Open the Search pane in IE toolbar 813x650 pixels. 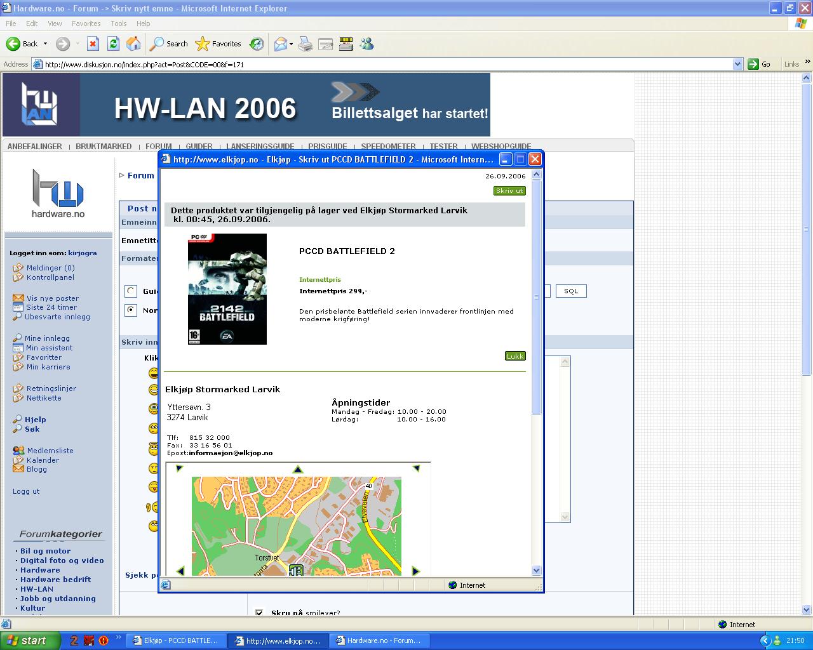(x=169, y=44)
